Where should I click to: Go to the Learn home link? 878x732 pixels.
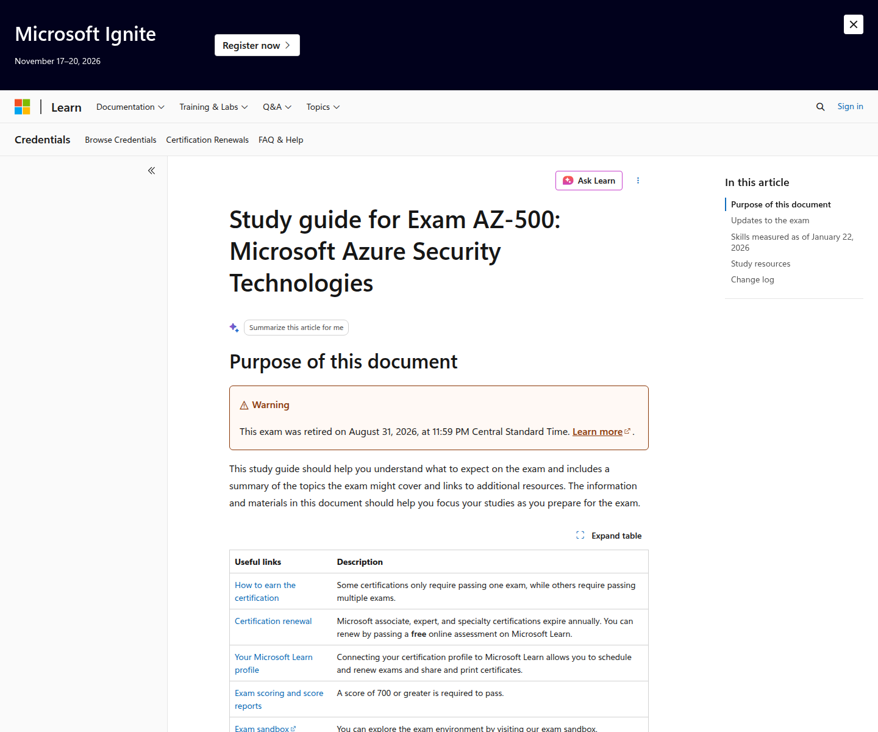(x=66, y=107)
